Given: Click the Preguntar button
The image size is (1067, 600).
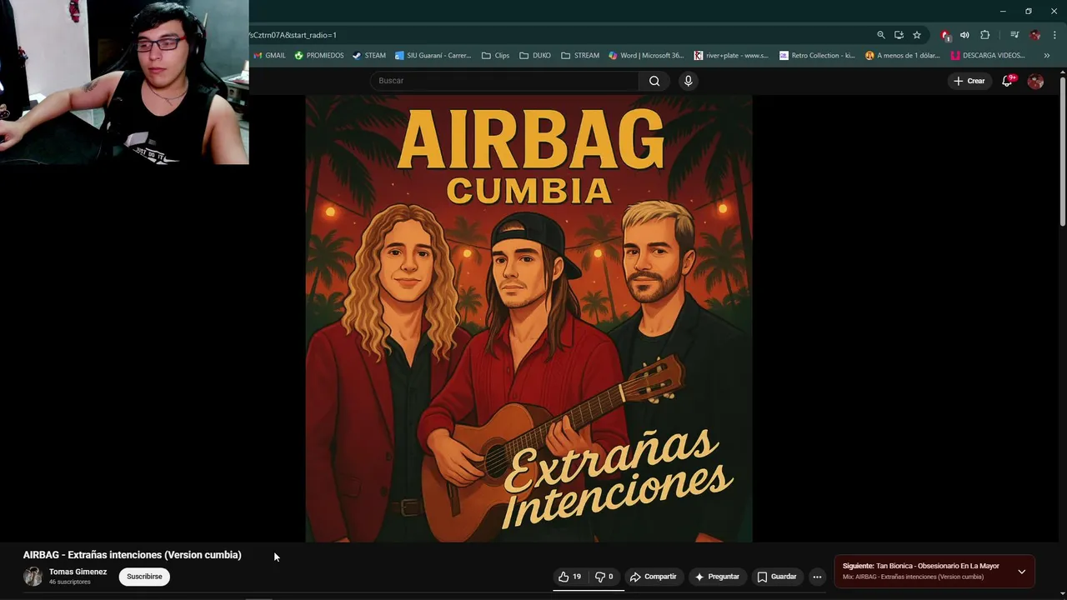Looking at the screenshot, I should point(717,577).
